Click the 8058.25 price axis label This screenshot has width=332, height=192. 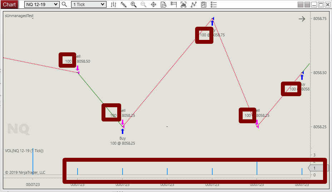click(x=320, y=127)
